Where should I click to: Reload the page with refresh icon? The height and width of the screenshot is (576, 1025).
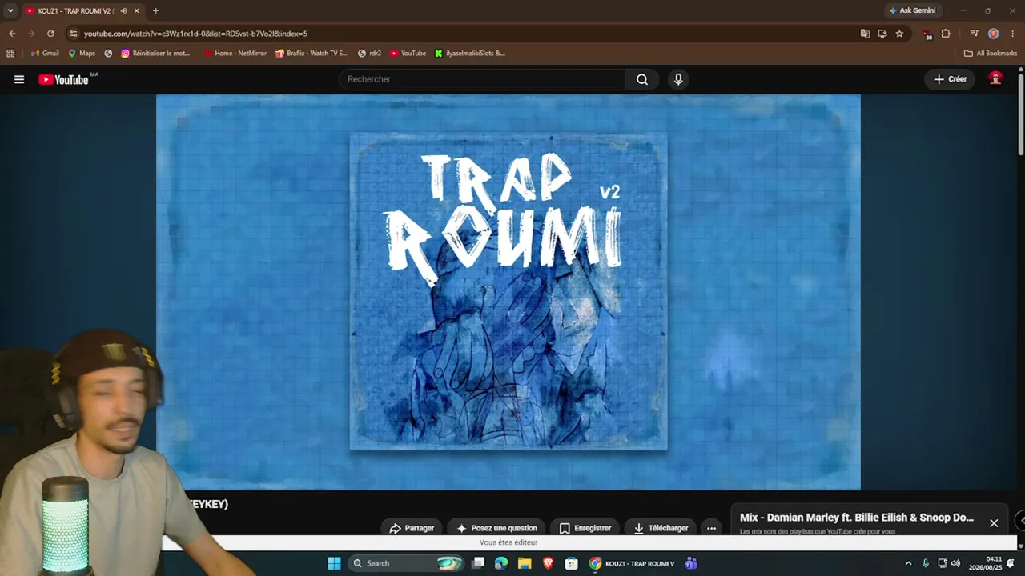[50, 34]
